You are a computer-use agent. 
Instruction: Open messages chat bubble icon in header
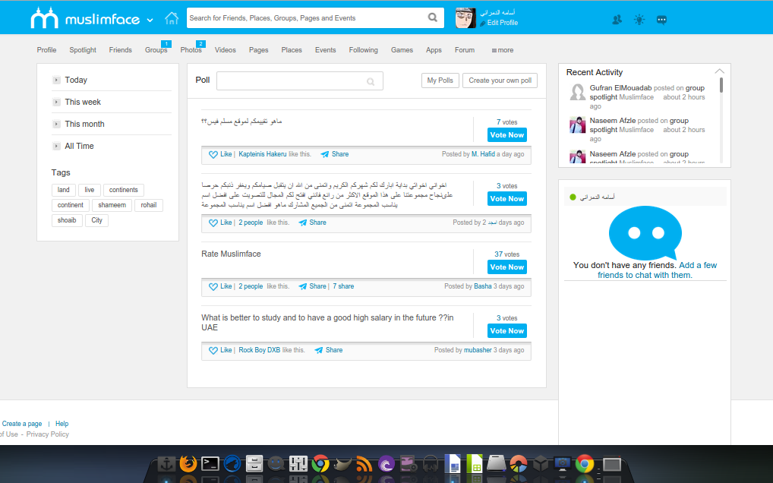point(662,20)
